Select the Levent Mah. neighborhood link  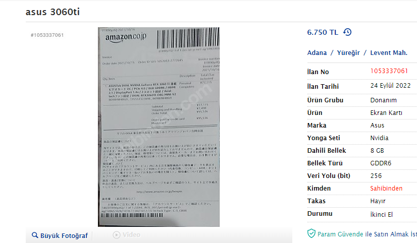point(389,52)
